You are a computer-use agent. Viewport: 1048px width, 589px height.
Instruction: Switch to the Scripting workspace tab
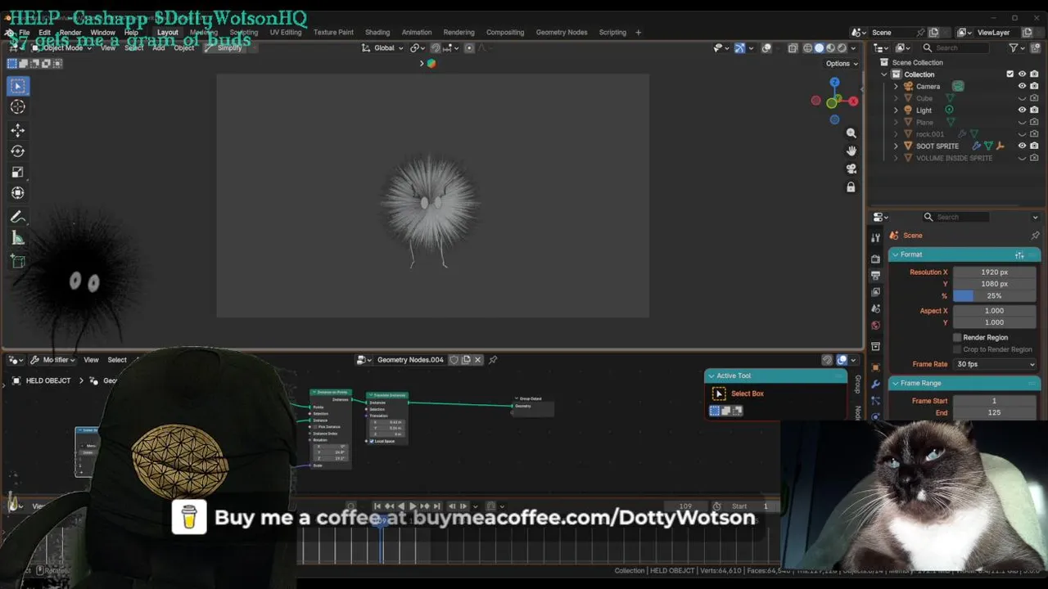(x=612, y=33)
